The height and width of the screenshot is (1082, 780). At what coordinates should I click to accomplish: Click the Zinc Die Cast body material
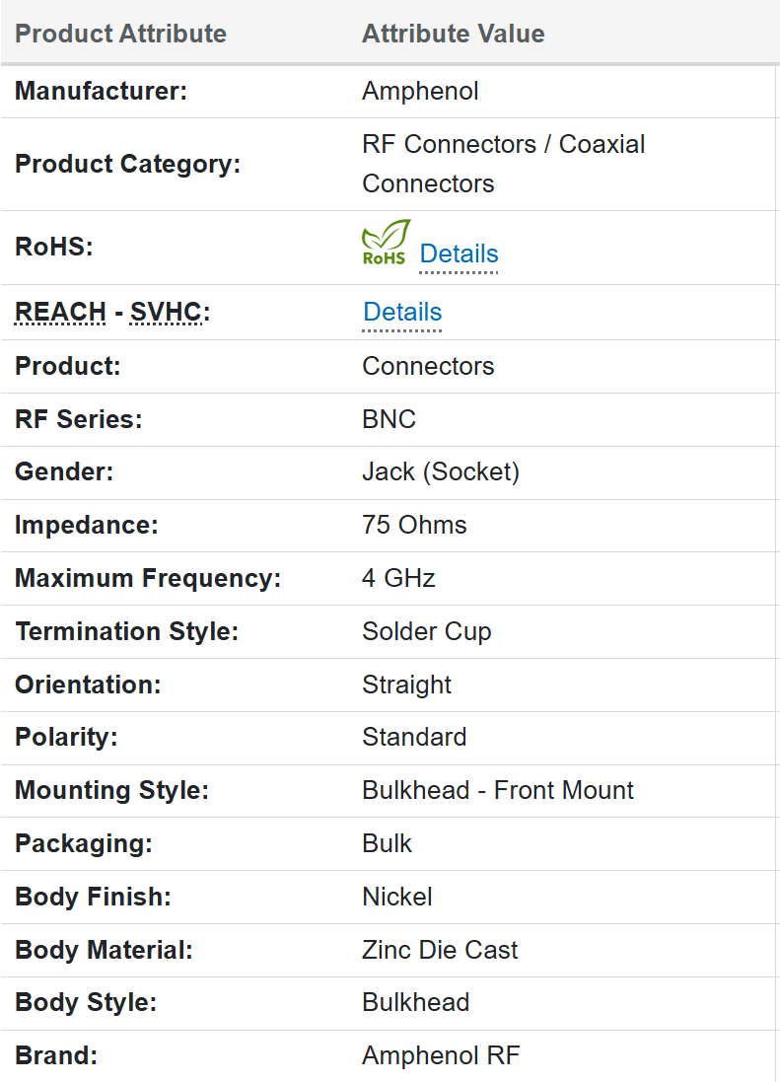[x=440, y=950]
